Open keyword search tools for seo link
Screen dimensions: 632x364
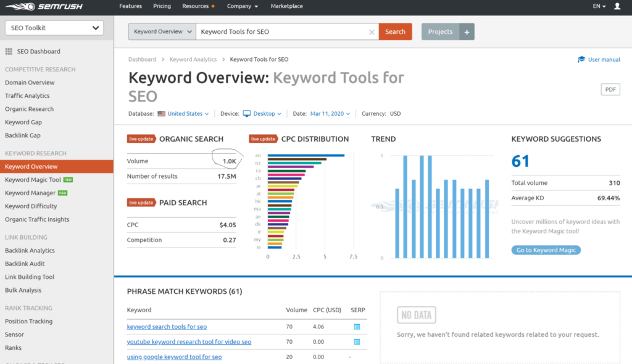click(167, 326)
